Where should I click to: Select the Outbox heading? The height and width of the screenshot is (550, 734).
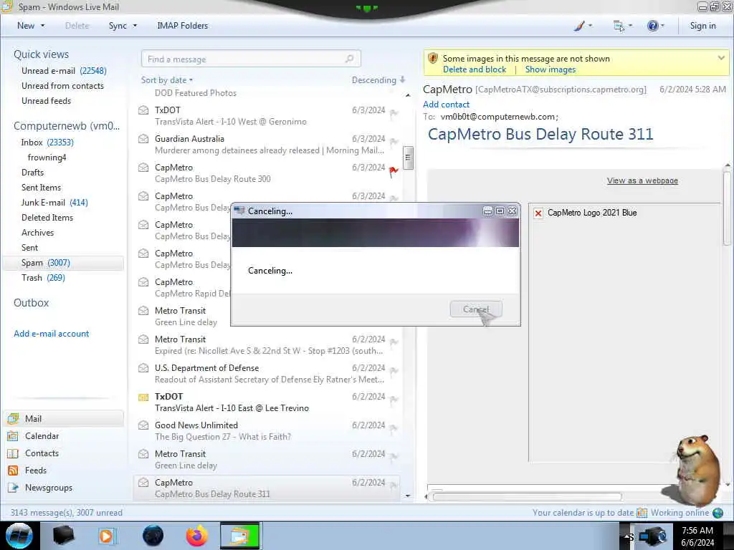(32, 303)
